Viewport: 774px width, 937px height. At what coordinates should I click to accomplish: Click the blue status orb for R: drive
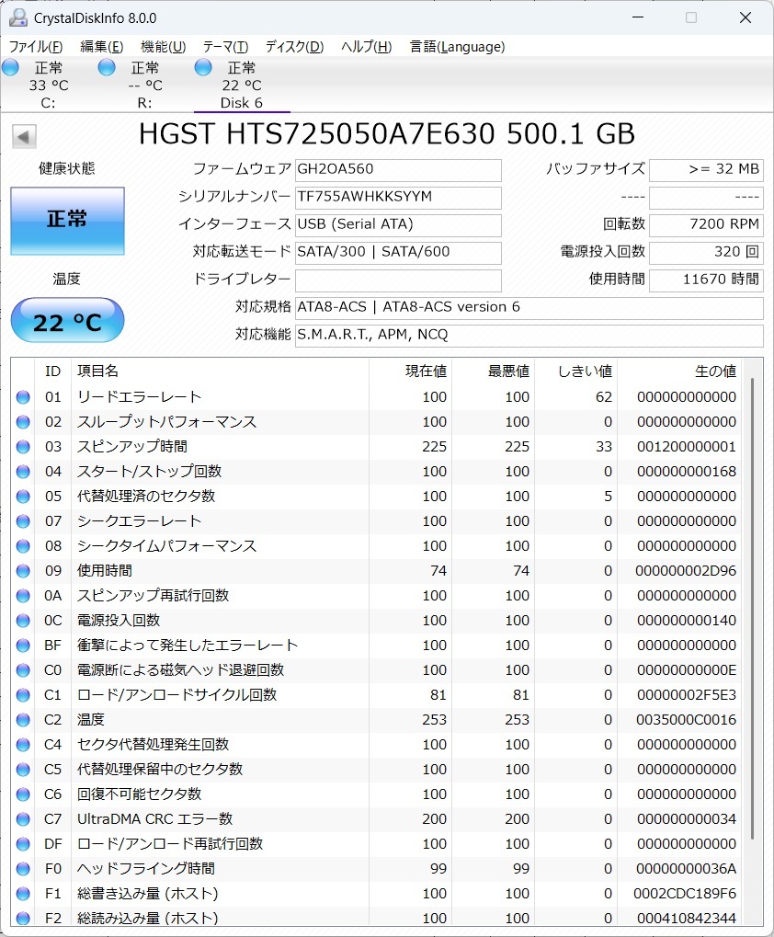click(x=107, y=67)
